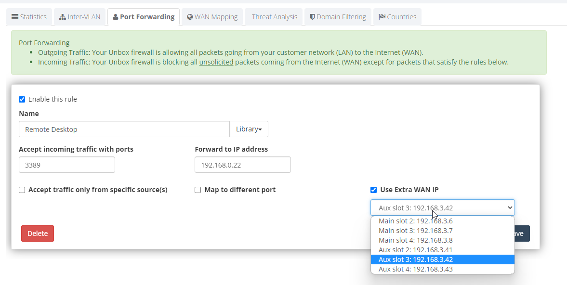Open the Statistics tab
567x285 pixels.
tap(29, 17)
